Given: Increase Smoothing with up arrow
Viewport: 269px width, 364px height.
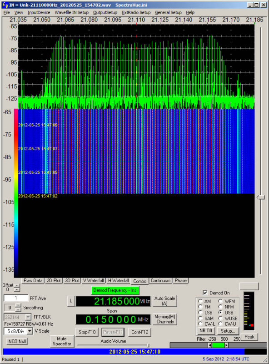Looking at the screenshot, I should pos(18,305).
